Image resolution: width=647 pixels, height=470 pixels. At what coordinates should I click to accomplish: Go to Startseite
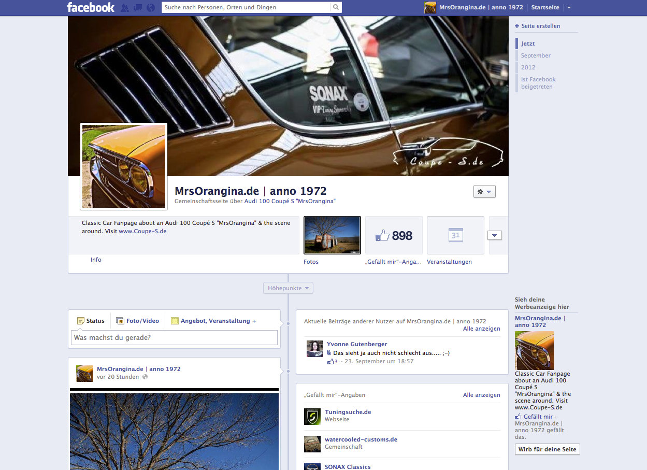pyautogui.click(x=545, y=7)
